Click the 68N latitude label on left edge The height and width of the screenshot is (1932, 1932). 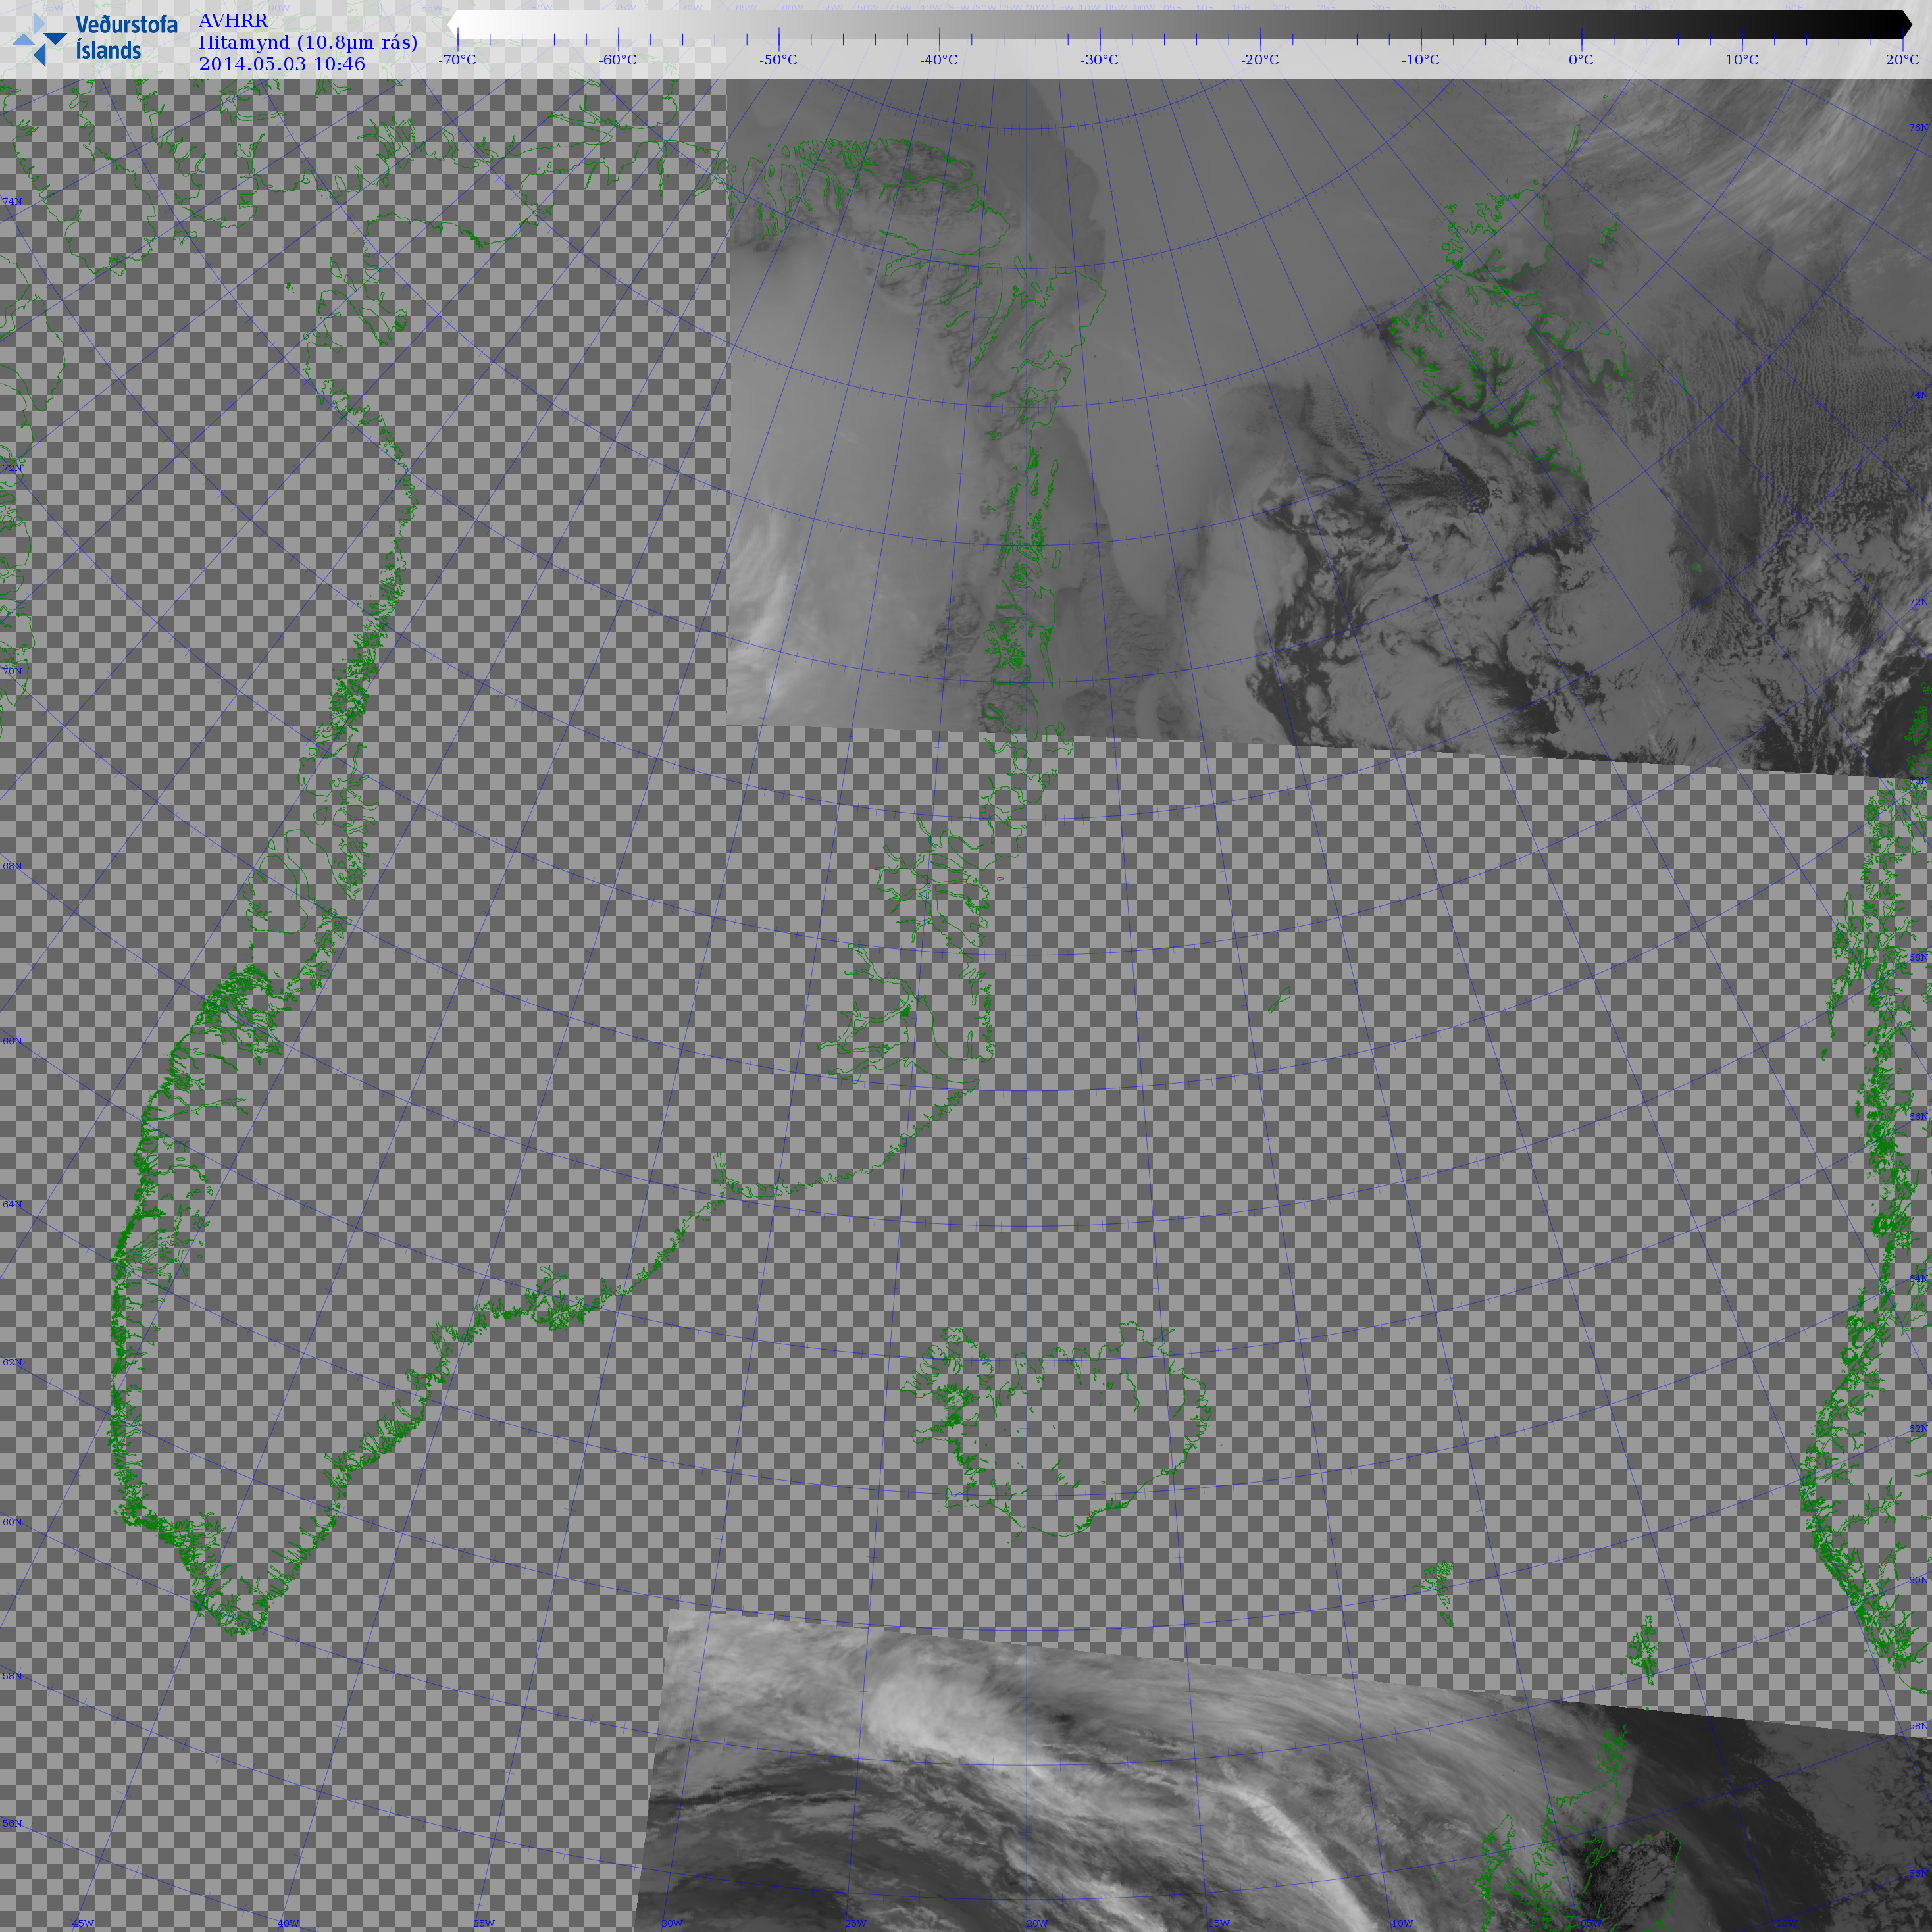tap(12, 866)
